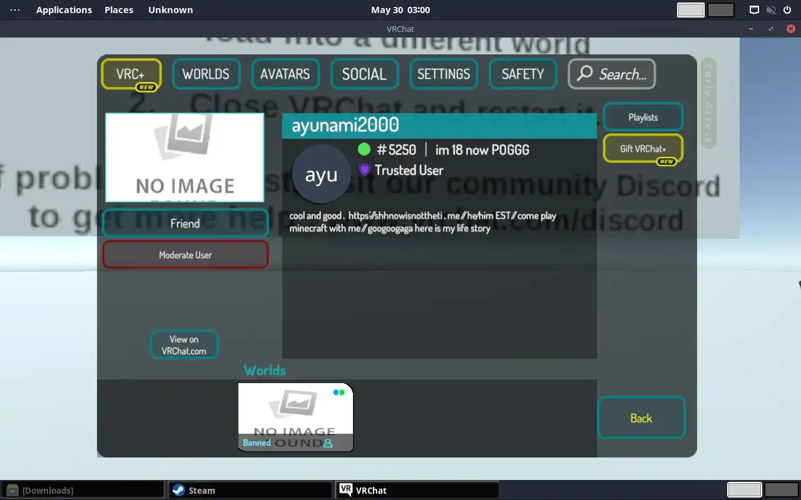The height and width of the screenshot is (500, 801).
Task: Go to the SOCIAL tab
Action: tap(364, 74)
